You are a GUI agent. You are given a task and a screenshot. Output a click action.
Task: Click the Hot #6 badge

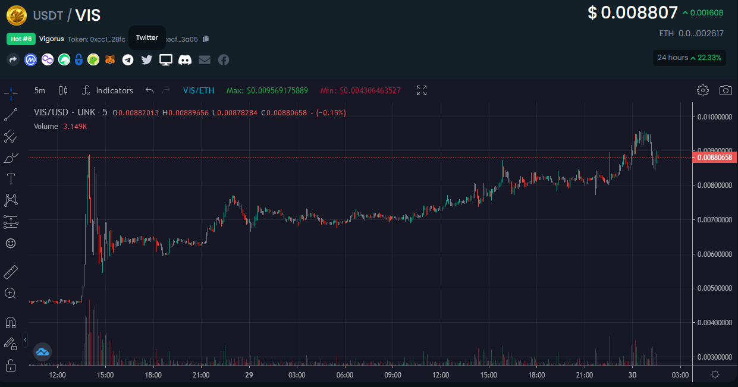click(x=21, y=39)
